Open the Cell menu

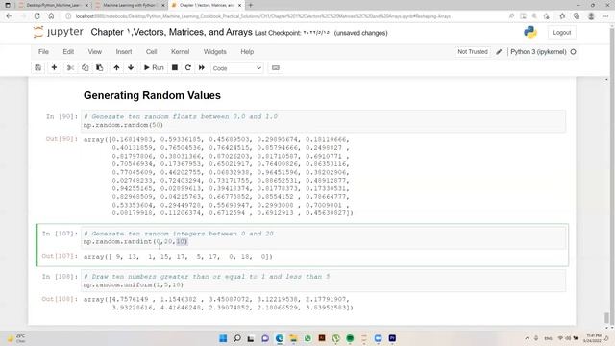(x=152, y=51)
